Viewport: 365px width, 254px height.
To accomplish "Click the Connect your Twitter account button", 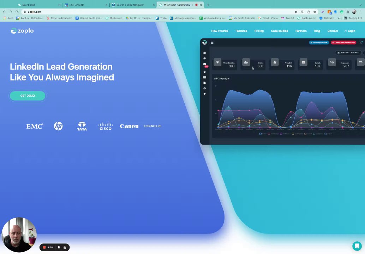I will 343,43.
